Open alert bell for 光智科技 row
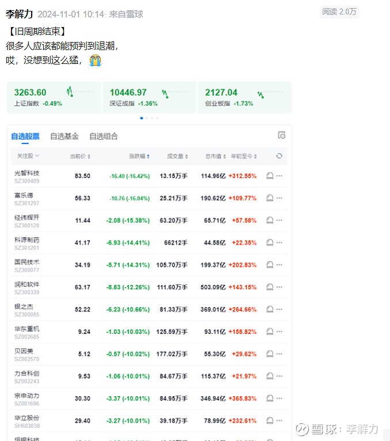 coord(270,176)
